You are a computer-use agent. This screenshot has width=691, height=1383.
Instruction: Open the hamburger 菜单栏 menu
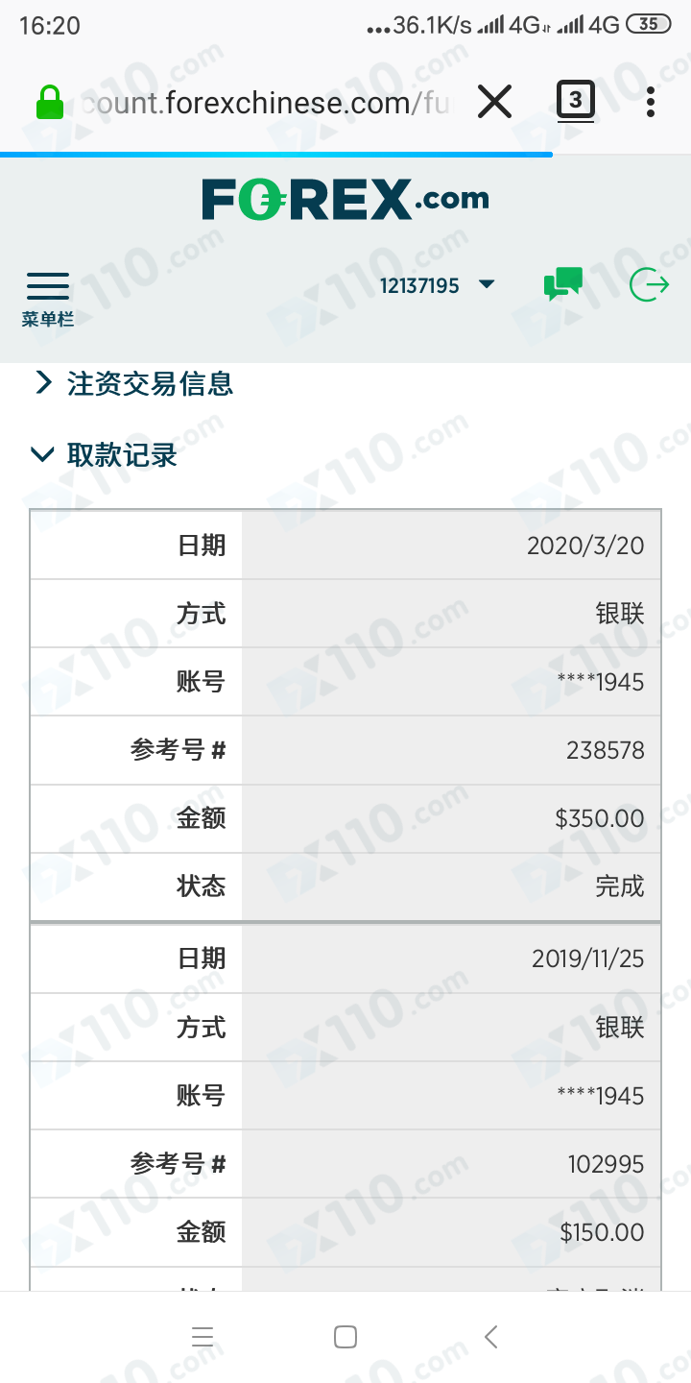(48, 299)
